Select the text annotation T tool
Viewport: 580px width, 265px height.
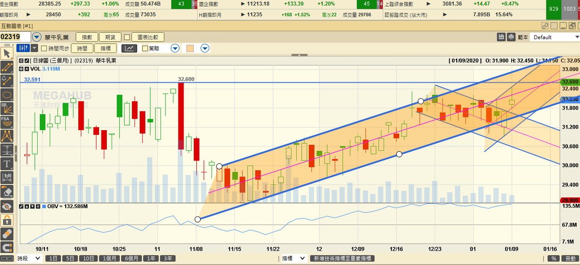(x=7, y=164)
